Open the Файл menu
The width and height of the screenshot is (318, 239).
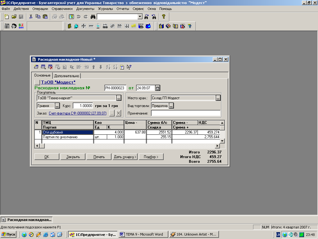[6, 9]
